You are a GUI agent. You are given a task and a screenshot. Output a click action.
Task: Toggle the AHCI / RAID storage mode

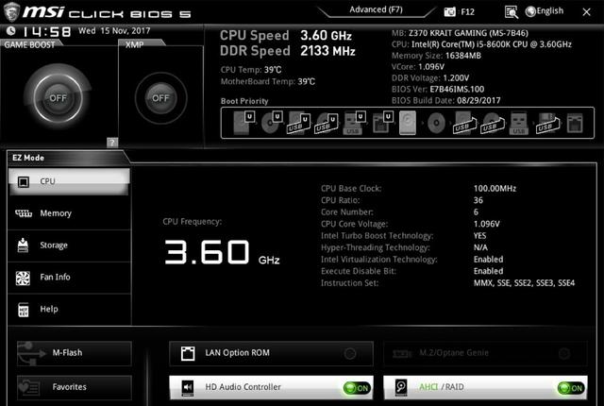point(485,387)
